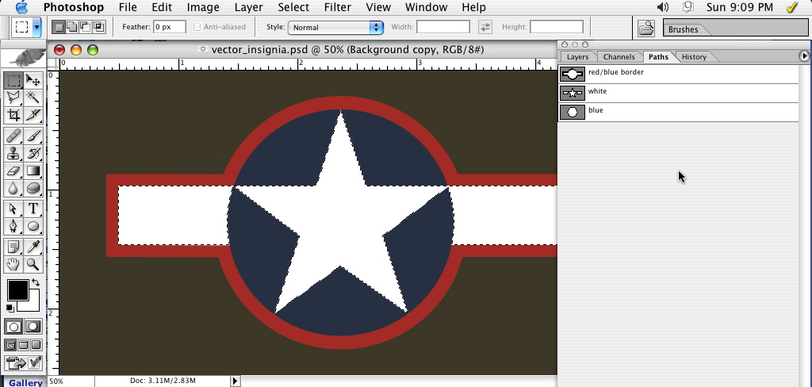Choose Full Screen mode
Screen dimensions: 812x387
point(36,345)
